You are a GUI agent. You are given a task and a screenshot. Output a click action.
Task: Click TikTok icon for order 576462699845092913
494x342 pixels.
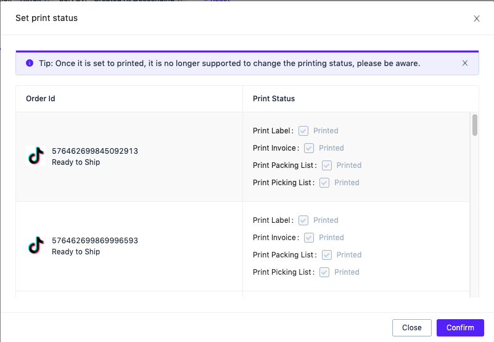coord(36,156)
